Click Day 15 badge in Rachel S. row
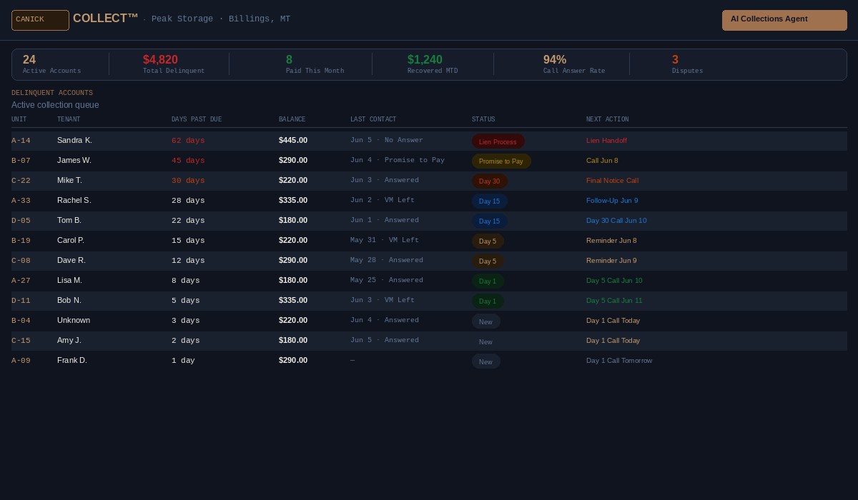 coord(490,201)
